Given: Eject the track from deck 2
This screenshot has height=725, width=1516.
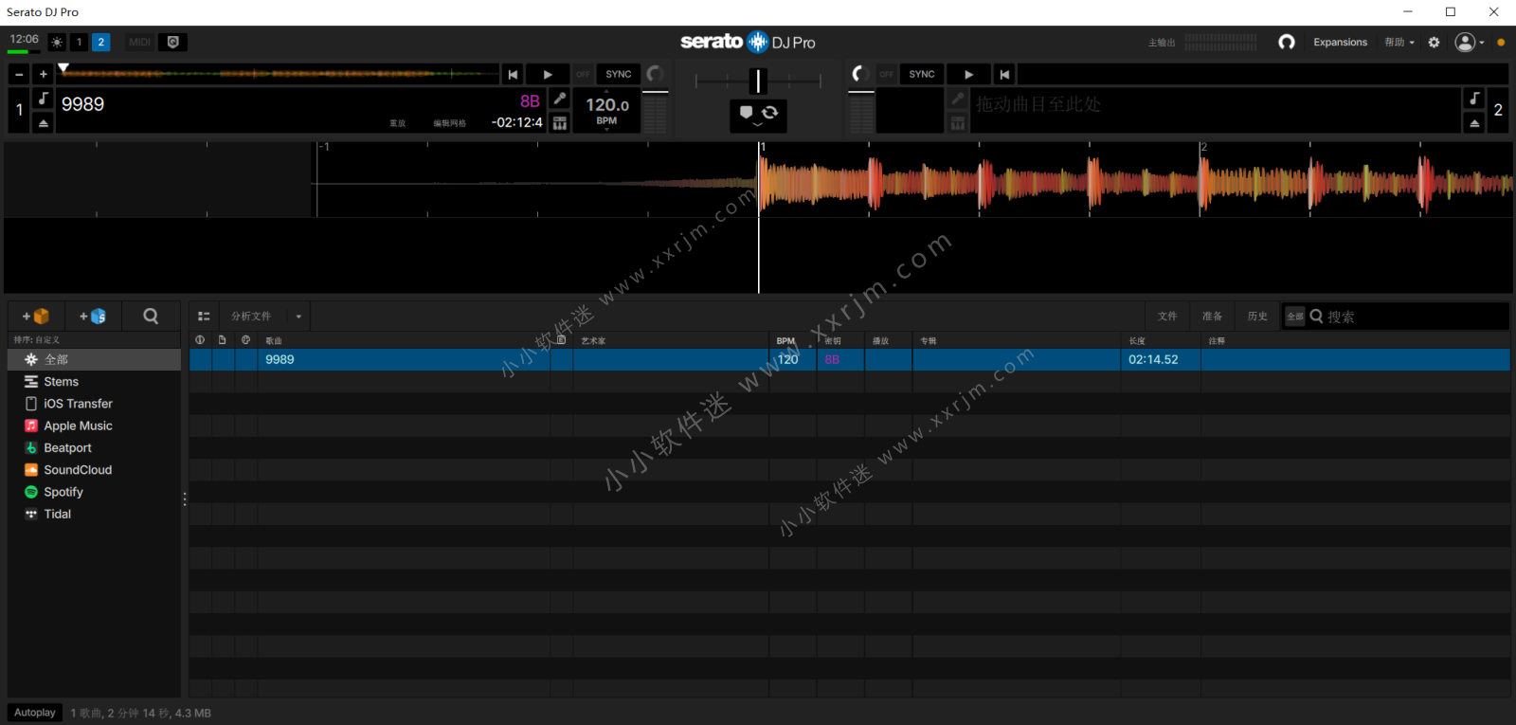Looking at the screenshot, I should (x=1474, y=123).
